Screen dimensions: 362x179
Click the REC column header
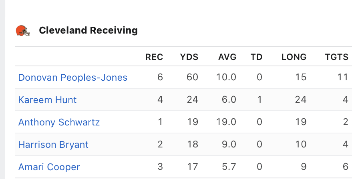154,57
